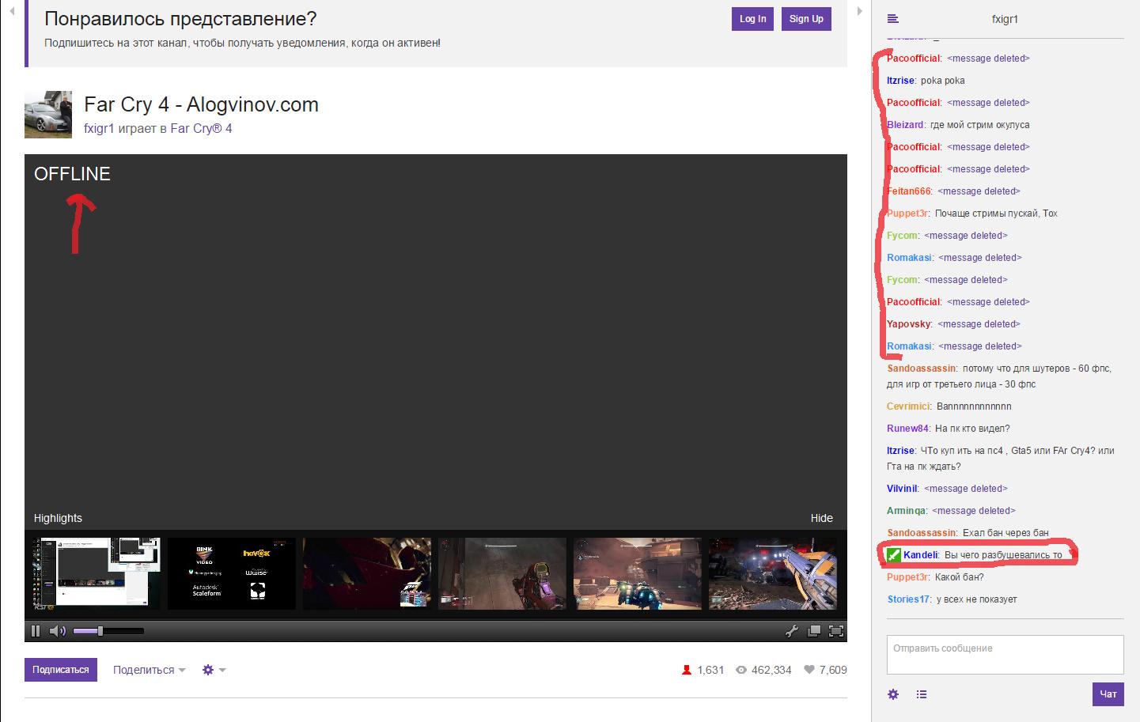Open player options wrench icon
The height and width of the screenshot is (722, 1140).
point(791,631)
